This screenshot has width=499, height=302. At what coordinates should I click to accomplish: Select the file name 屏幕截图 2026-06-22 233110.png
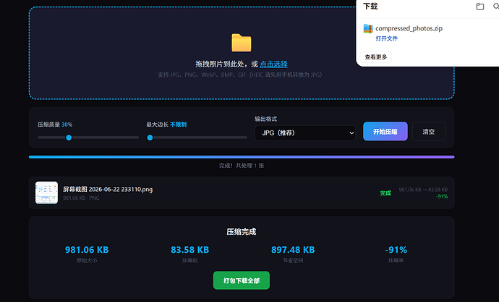click(x=108, y=189)
